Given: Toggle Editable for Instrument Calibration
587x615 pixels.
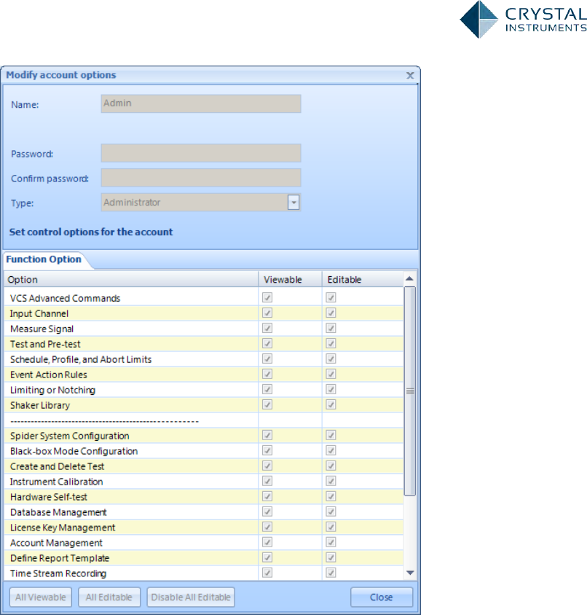Looking at the screenshot, I should (x=331, y=481).
